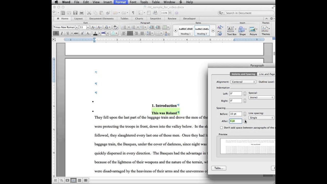
Task: Click the Decrease Indent icon
Action: pyautogui.click(x=151, y=27)
